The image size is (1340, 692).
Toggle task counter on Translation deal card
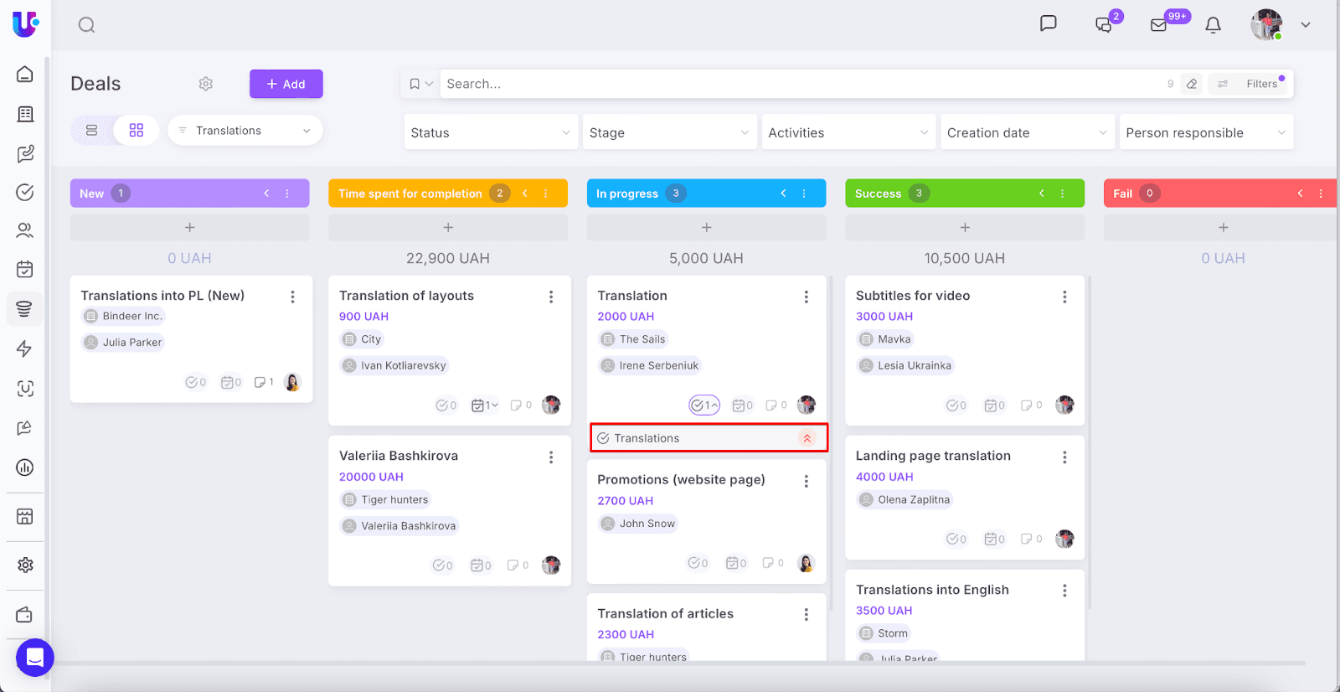click(x=704, y=405)
